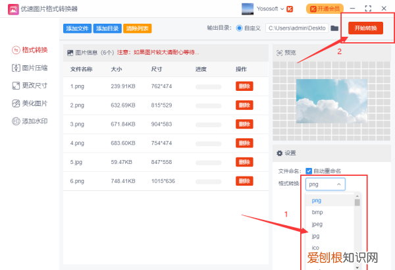Screen dimensions: 395x270
Task: Toggle the 自动重命名 checkbox
Action: point(309,171)
